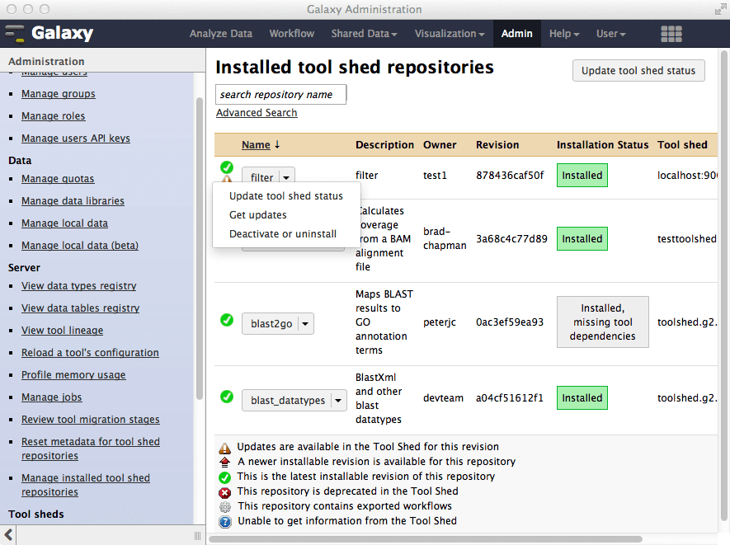Click the blue question mark legend icon

click(x=224, y=521)
